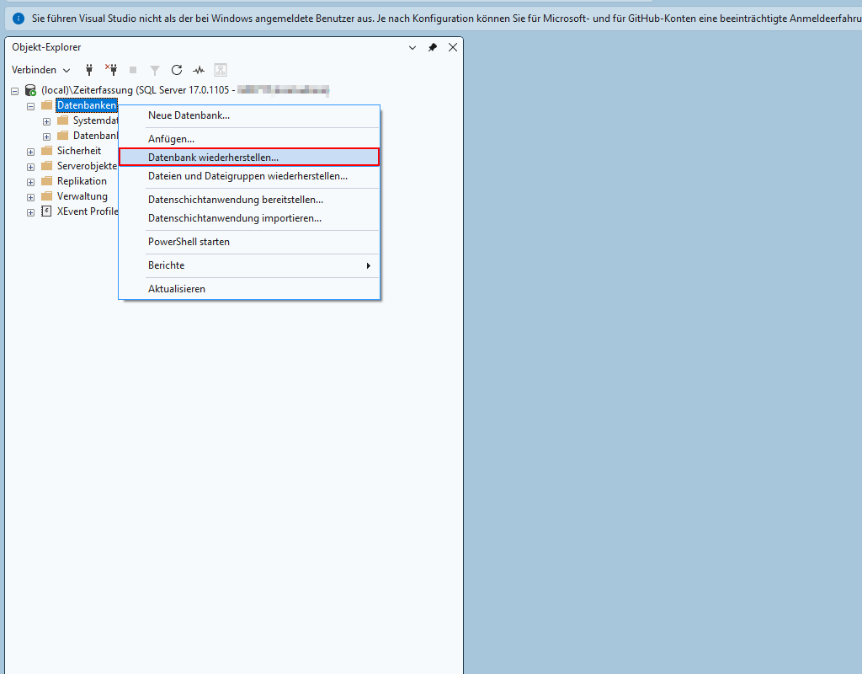The image size is (862, 674).
Task: Choose 'Datenbank wiederherstellen...' from context menu
Action: pos(213,158)
